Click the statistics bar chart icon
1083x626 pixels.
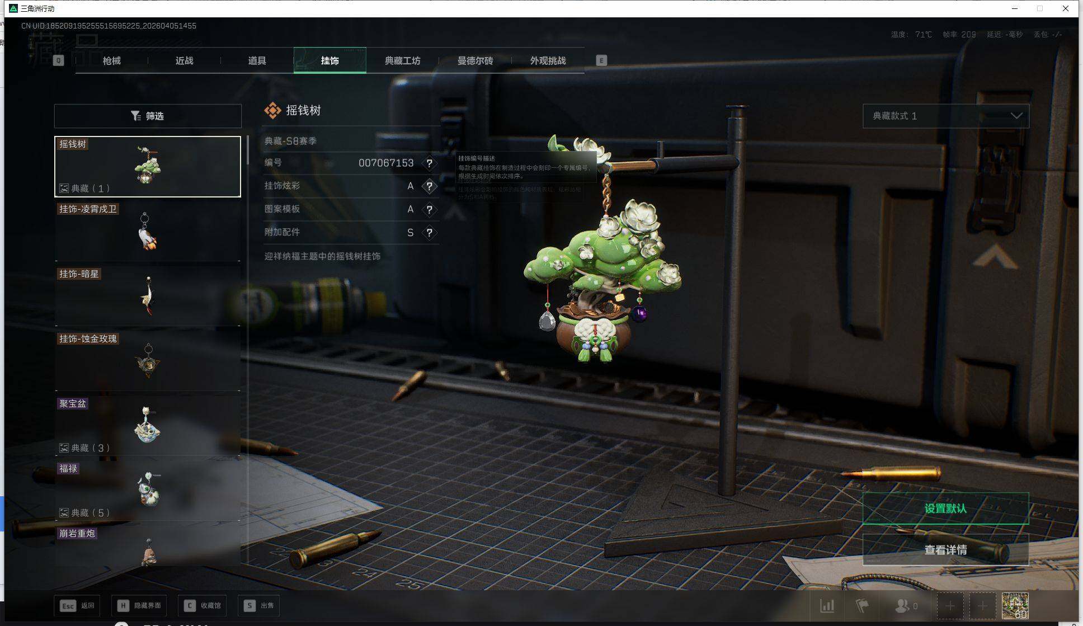click(827, 605)
